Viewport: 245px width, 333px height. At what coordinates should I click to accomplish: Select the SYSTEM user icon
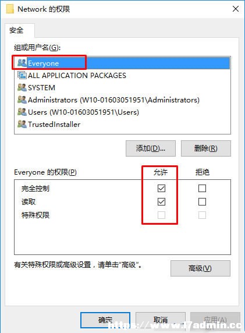(x=22, y=87)
